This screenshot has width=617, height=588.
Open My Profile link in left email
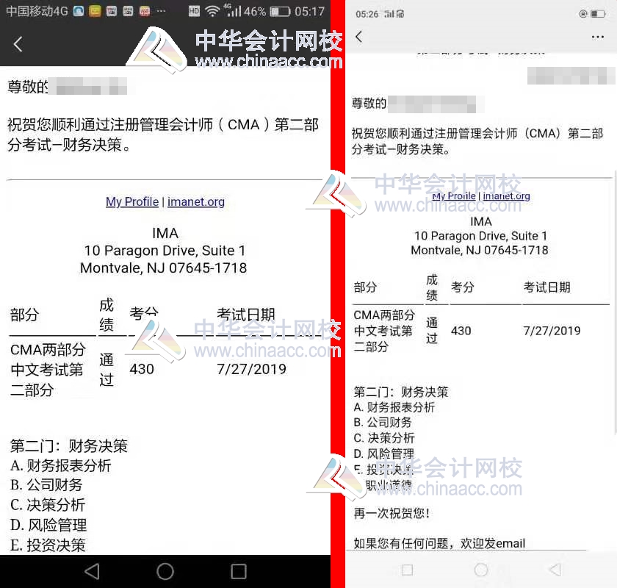pyautogui.click(x=132, y=201)
